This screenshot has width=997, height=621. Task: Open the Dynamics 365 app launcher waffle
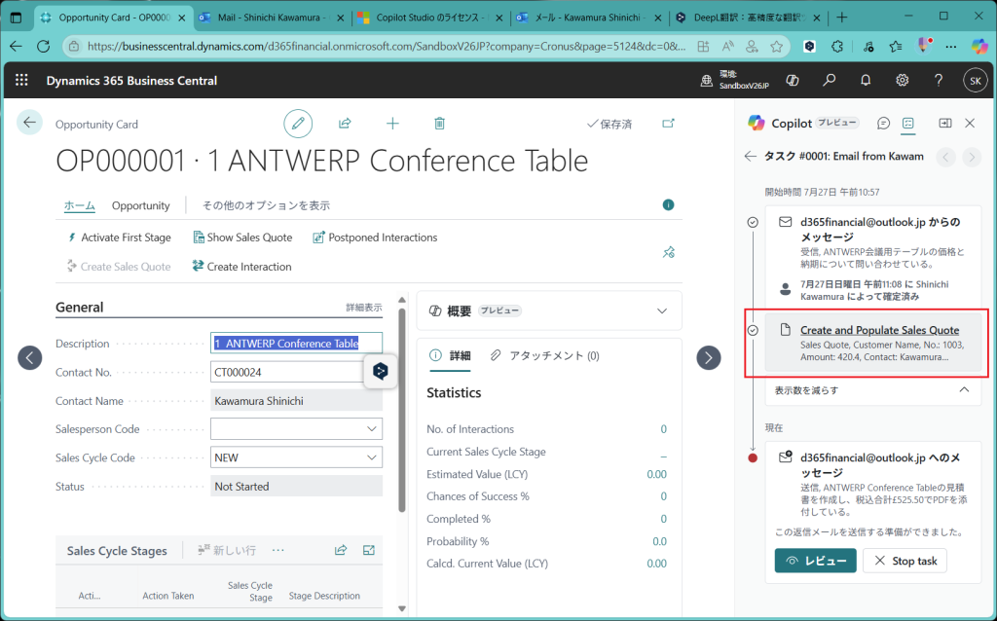[21, 80]
